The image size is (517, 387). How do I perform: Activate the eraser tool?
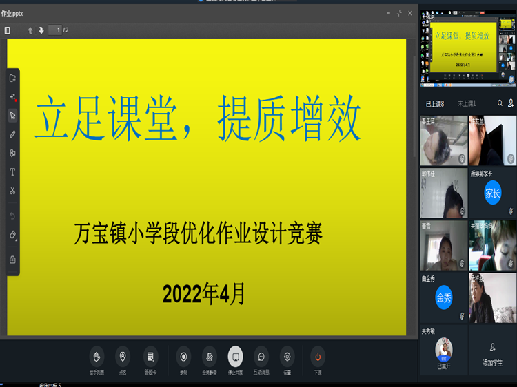12,235
